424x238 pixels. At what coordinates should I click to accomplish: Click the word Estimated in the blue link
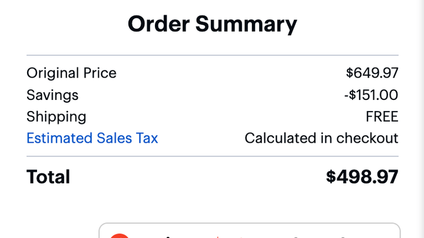59,138
